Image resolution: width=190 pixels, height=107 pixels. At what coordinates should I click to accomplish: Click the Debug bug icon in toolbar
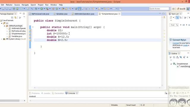(x=36, y=9)
